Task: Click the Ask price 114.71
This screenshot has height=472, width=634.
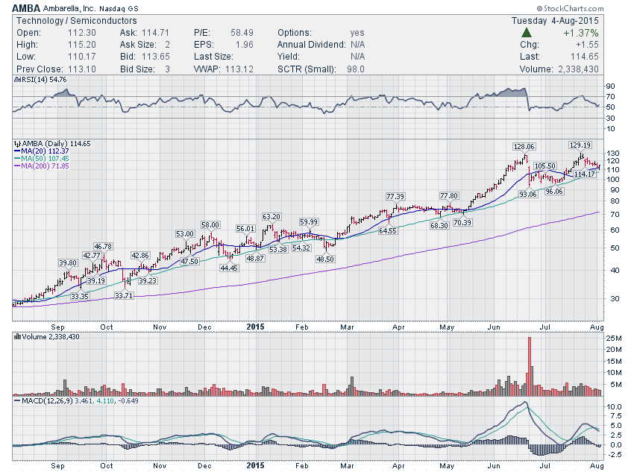Action: pos(156,33)
